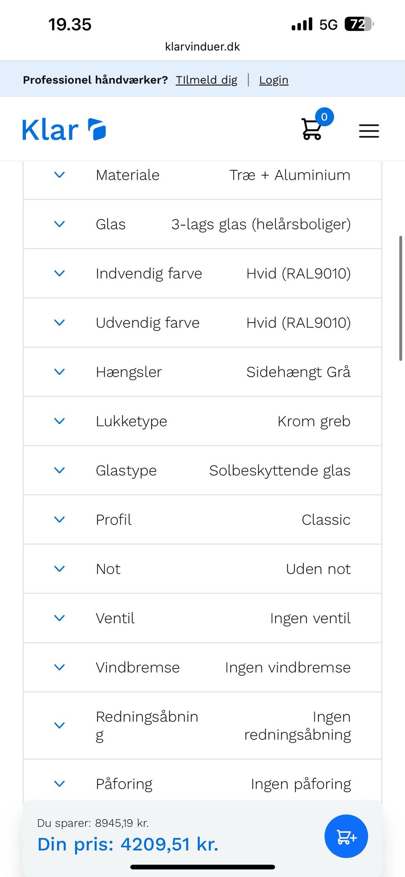Click the Klar logo

(64, 130)
